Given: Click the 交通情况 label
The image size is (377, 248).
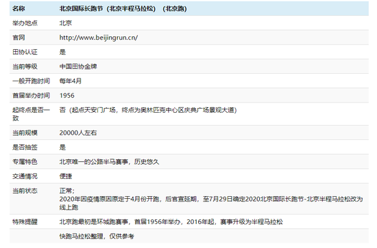Looking at the screenshot, I should click(25, 176).
